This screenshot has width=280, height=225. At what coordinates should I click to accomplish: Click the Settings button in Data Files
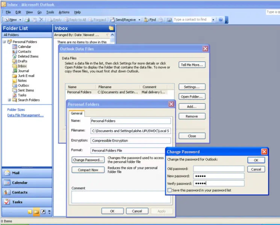tap(192, 87)
